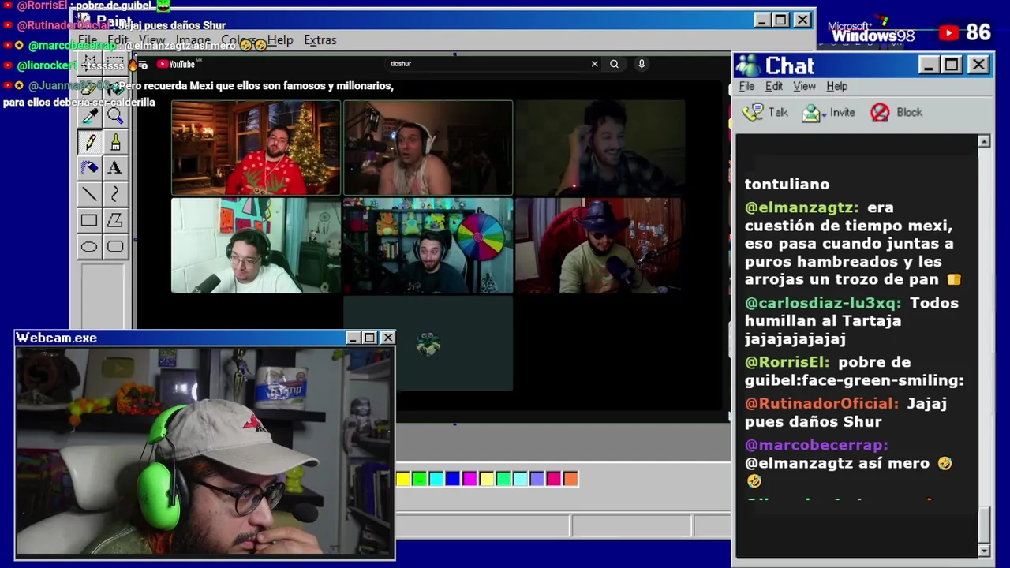Pick the yellow color swatch

403,478
